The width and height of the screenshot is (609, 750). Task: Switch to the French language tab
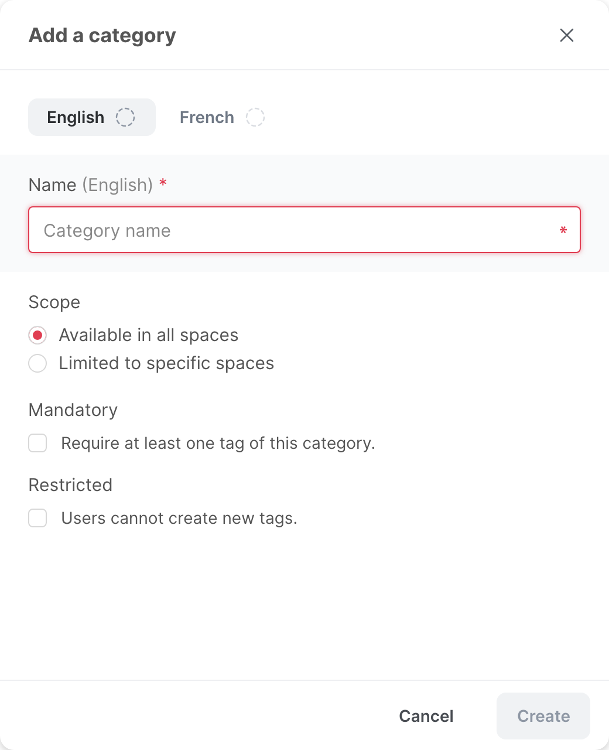click(222, 117)
